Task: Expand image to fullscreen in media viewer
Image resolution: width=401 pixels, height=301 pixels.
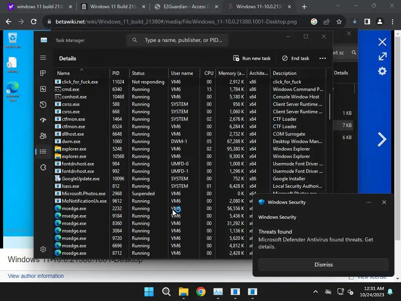Action: pos(382,56)
